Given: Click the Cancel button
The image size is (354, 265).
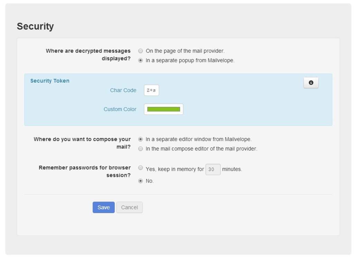Looking at the screenshot, I should [129, 207].
